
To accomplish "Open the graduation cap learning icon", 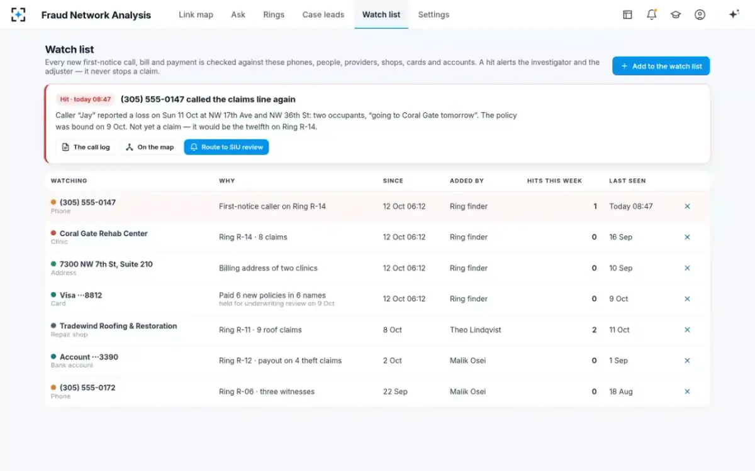I will (x=676, y=14).
